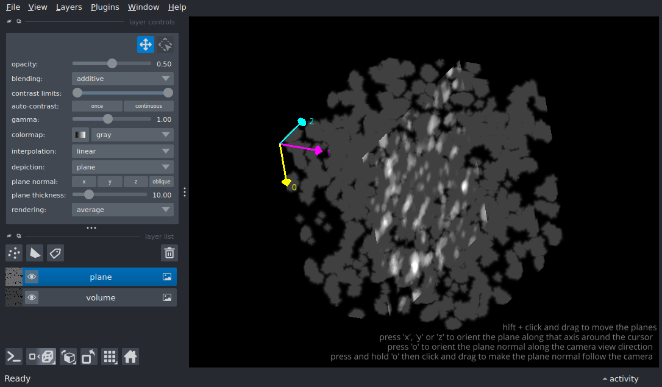Toggle 2D/3D view button
This screenshot has width=662, height=387.
(x=41, y=357)
